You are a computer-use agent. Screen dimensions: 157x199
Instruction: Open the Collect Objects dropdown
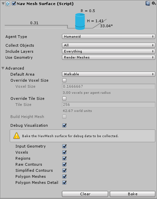pos(108,45)
